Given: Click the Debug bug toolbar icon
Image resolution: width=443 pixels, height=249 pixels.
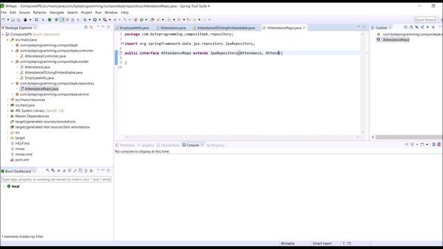Looking at the screenshot, I should (x=84, y=20).
